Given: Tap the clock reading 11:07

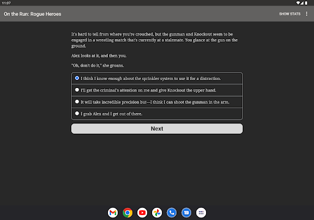Looking at the screenshot, I should pyautogui.click(x=6, y=3).
